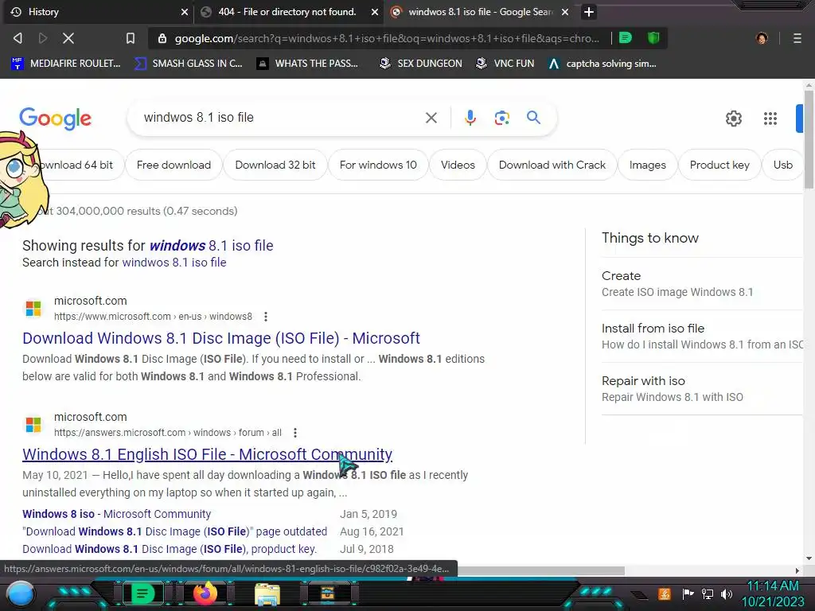
Task: Close the 404 File not found tab
Action: (374, 12)
